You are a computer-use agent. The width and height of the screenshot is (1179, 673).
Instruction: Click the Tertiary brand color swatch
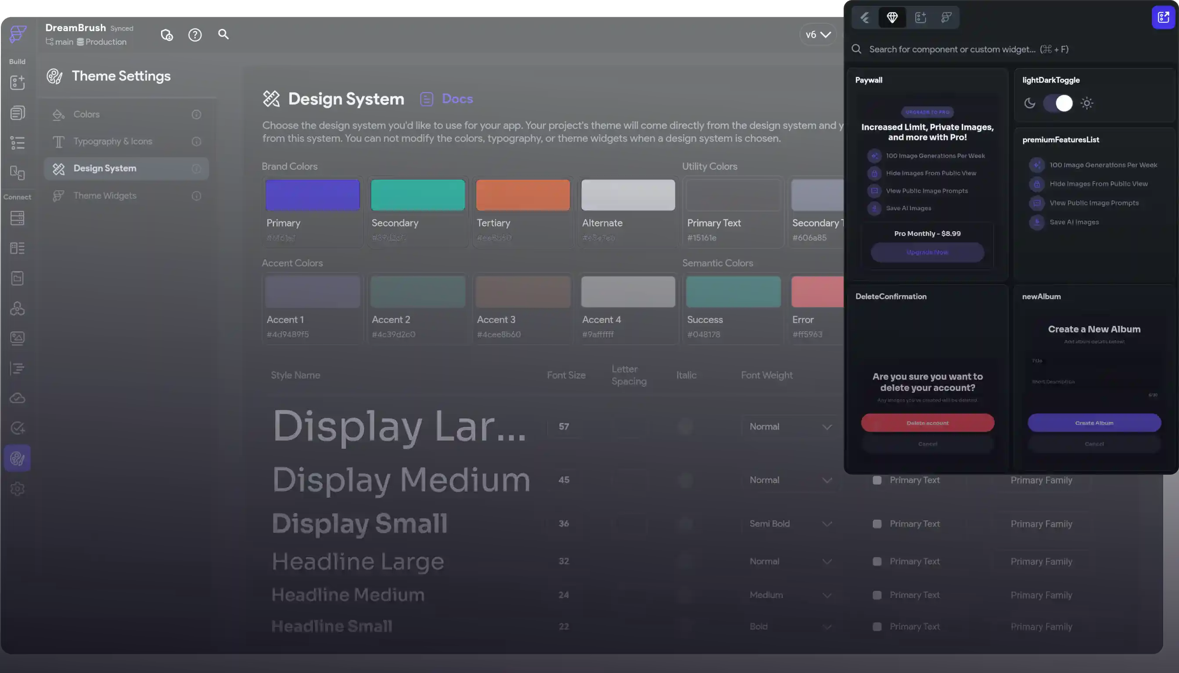tap(522, 195)
